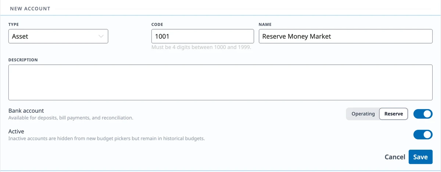Click the 'Inactive accounts are hidden' helper text
The height and width of the screenshot is (172, 441).
pyautogui.click(x=107, y=139)
